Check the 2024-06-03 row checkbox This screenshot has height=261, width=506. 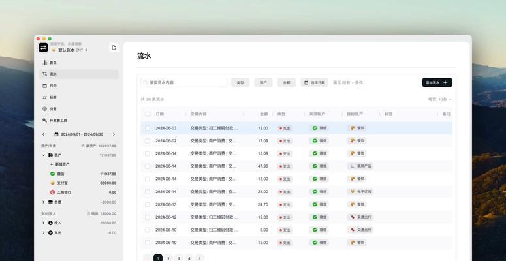(x=148, y=128)
